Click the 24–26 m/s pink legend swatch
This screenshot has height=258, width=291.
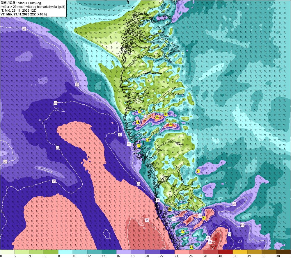pyautogui.click(x=182, y=252)
